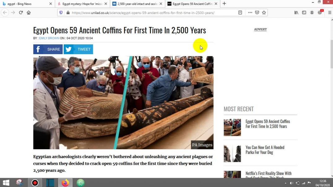The image size is (333, 187).
Task: Open author Emily Brown's profile link
Action: [x=49, y=38]
